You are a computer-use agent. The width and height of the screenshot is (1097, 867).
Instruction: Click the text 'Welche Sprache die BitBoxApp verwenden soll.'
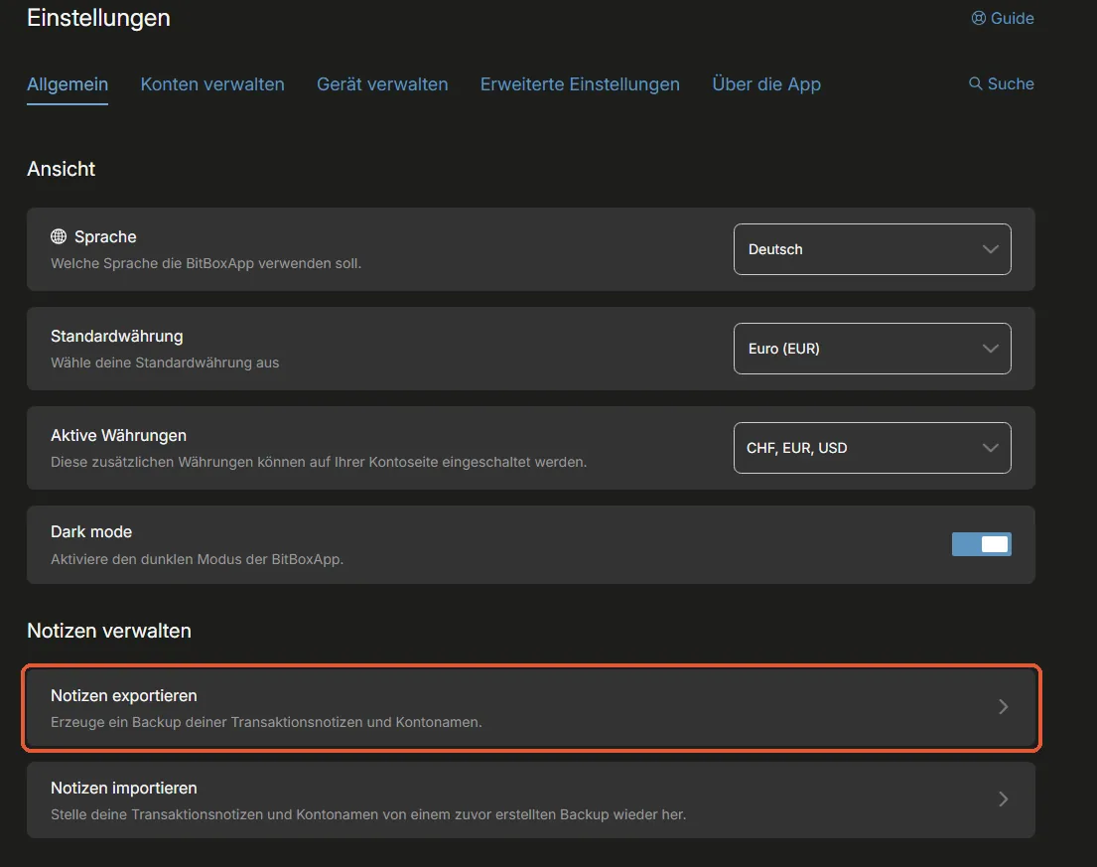[x=206, y=264]
